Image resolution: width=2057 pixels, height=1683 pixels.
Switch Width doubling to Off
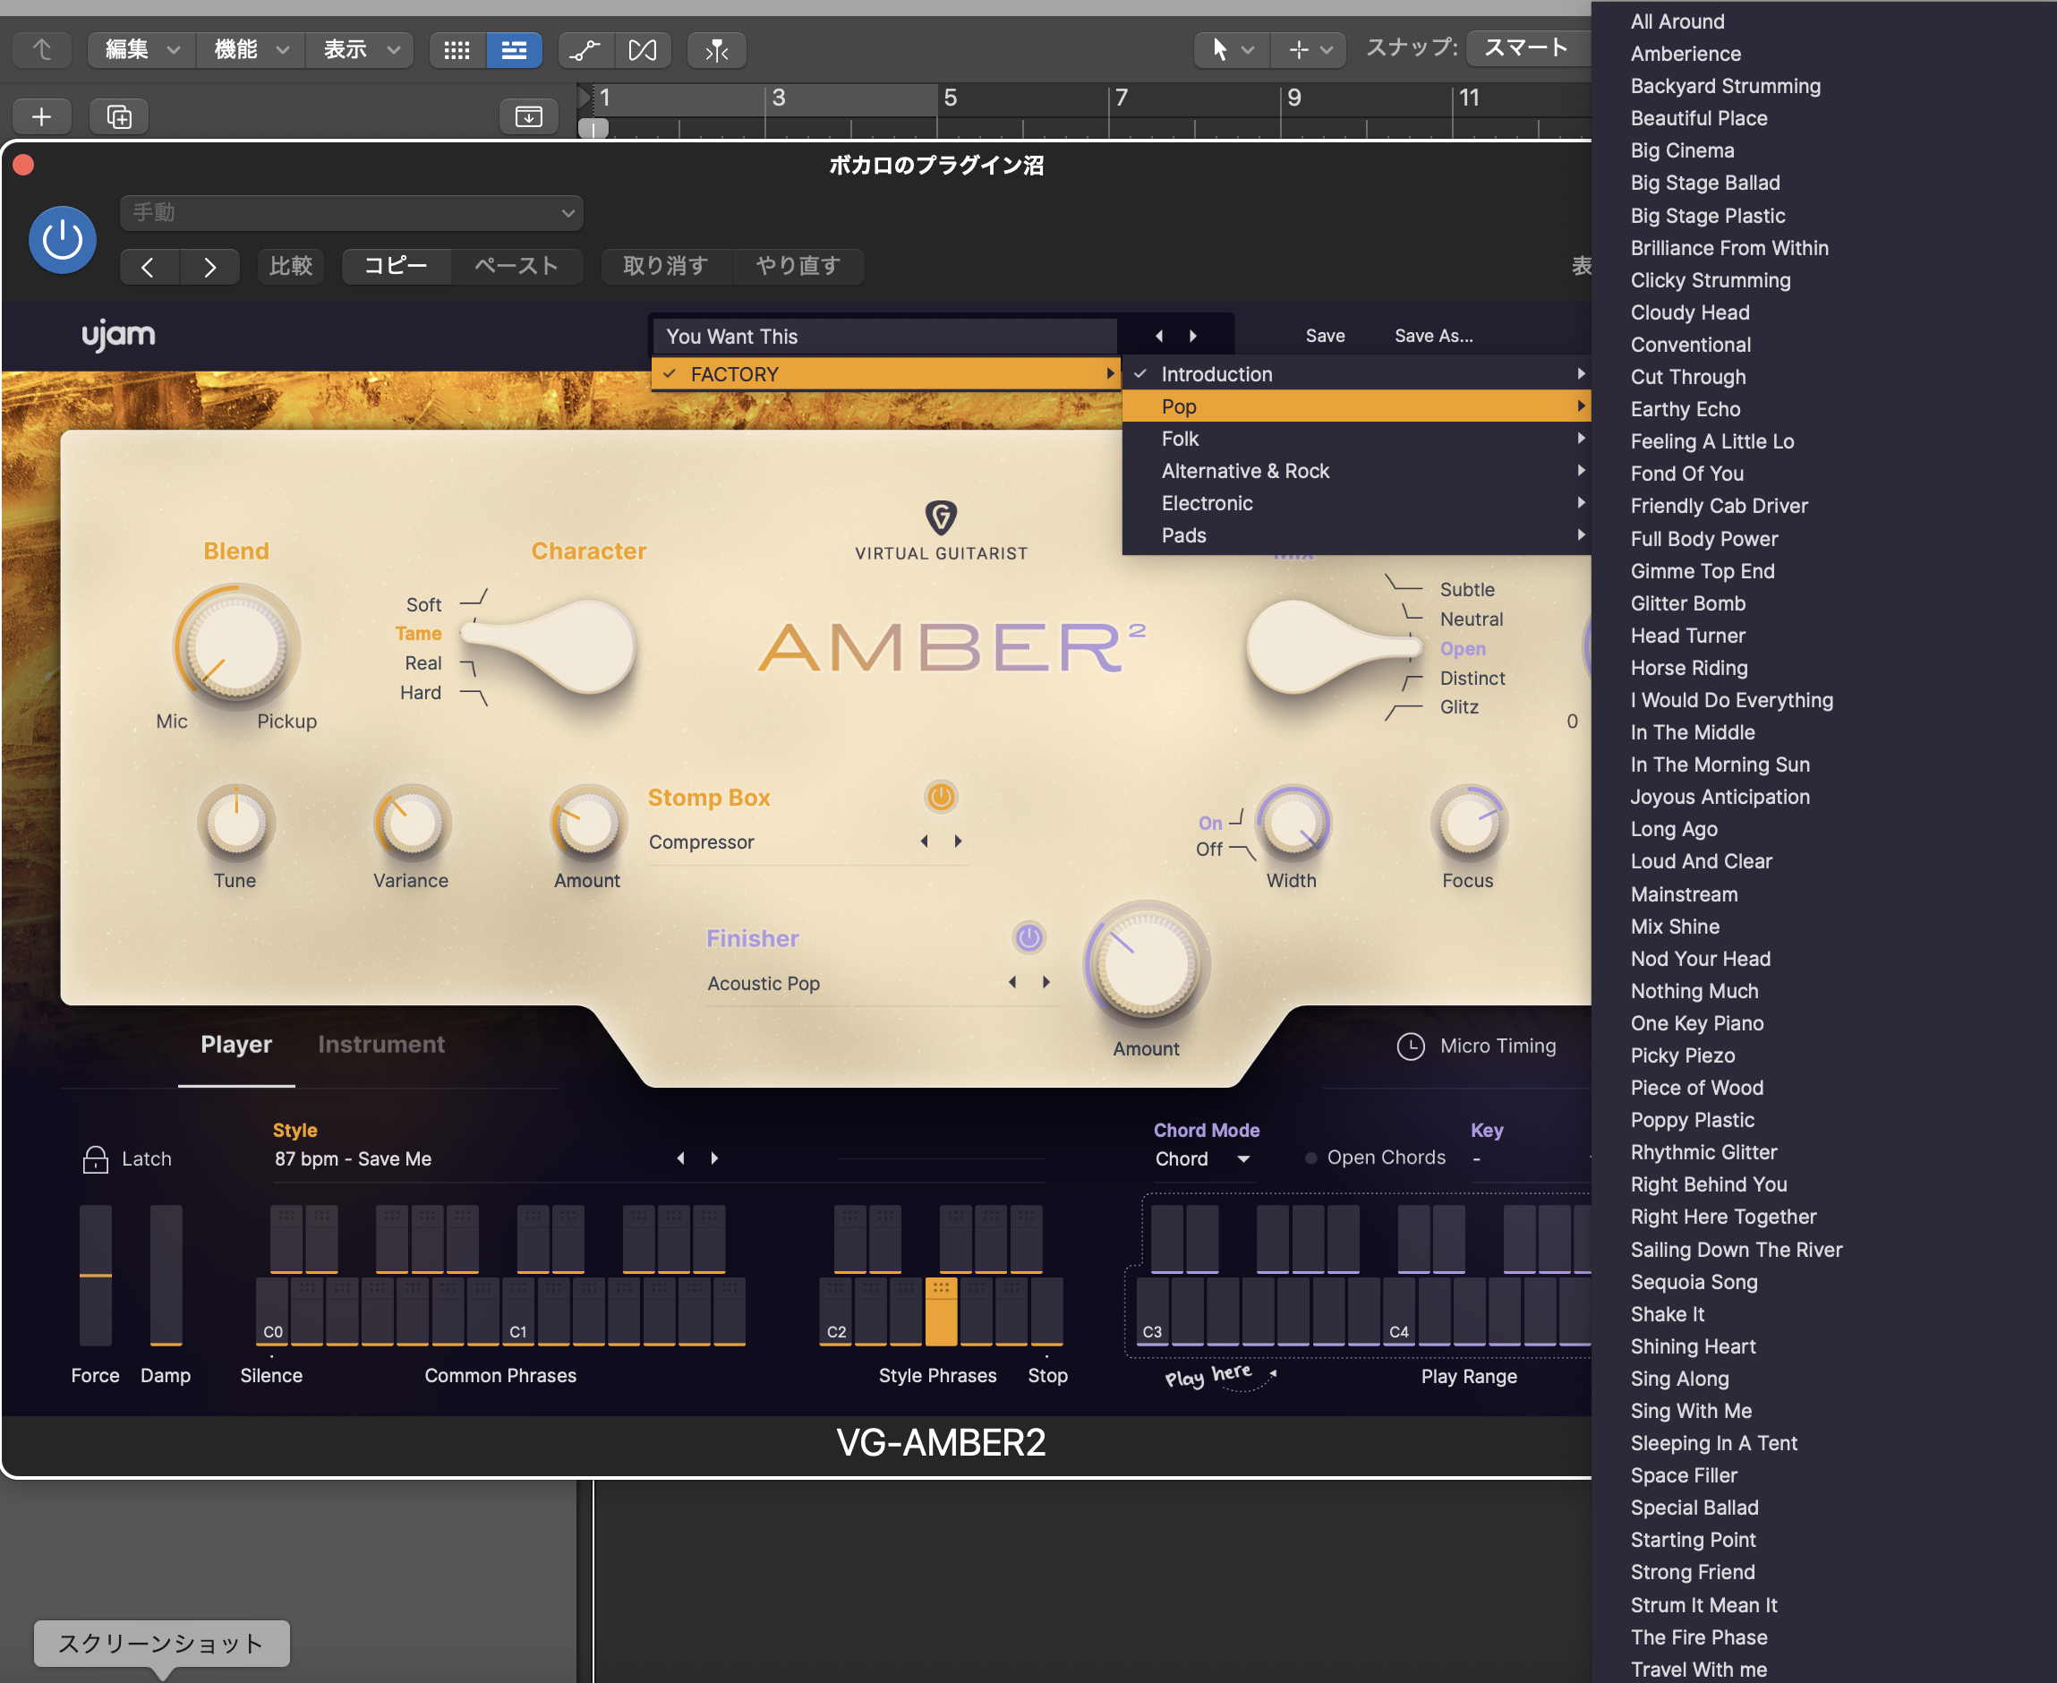coord(1208,850)
